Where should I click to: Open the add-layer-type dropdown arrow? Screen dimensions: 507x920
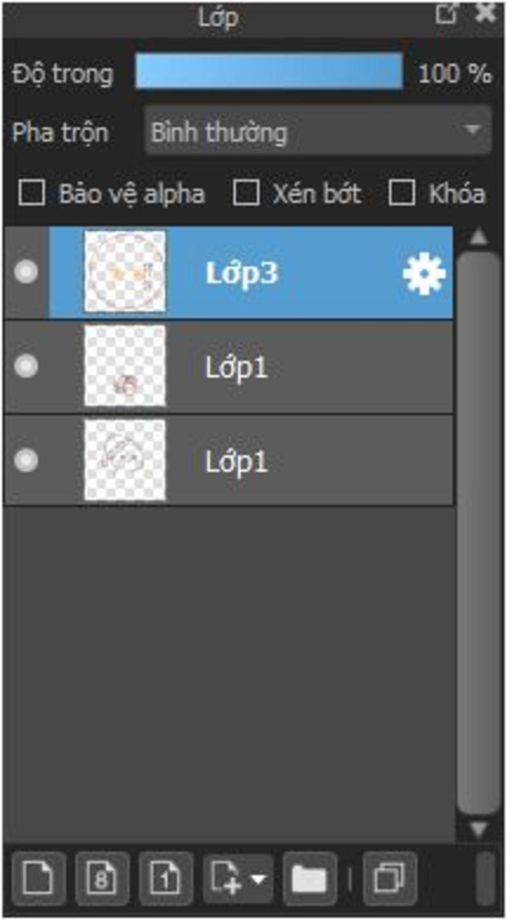click(x=259, y=879)
